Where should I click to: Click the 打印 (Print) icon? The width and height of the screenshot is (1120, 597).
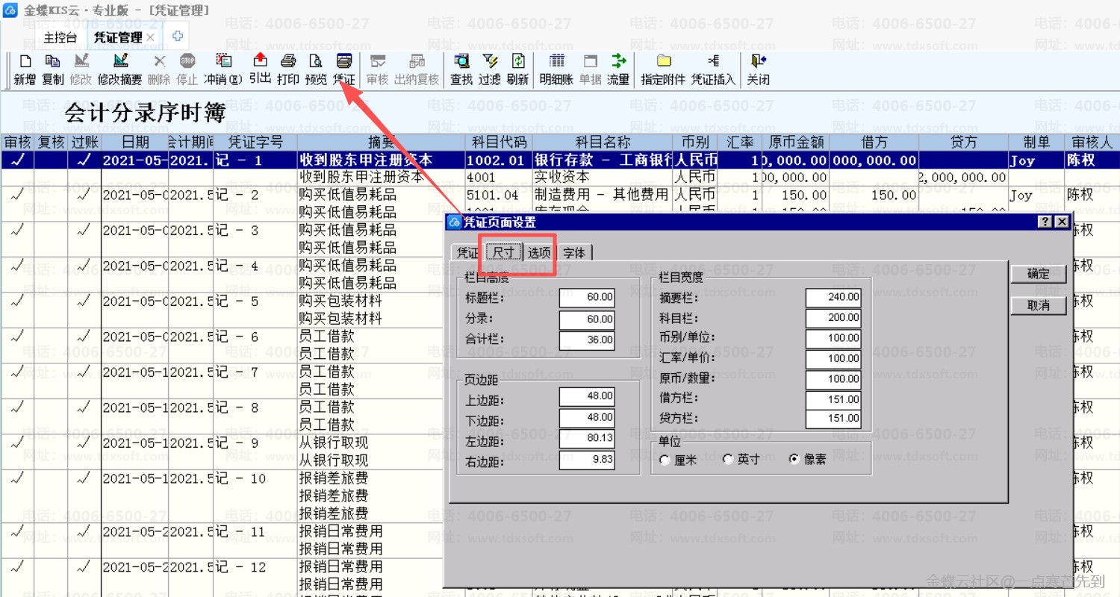(288, 63)
